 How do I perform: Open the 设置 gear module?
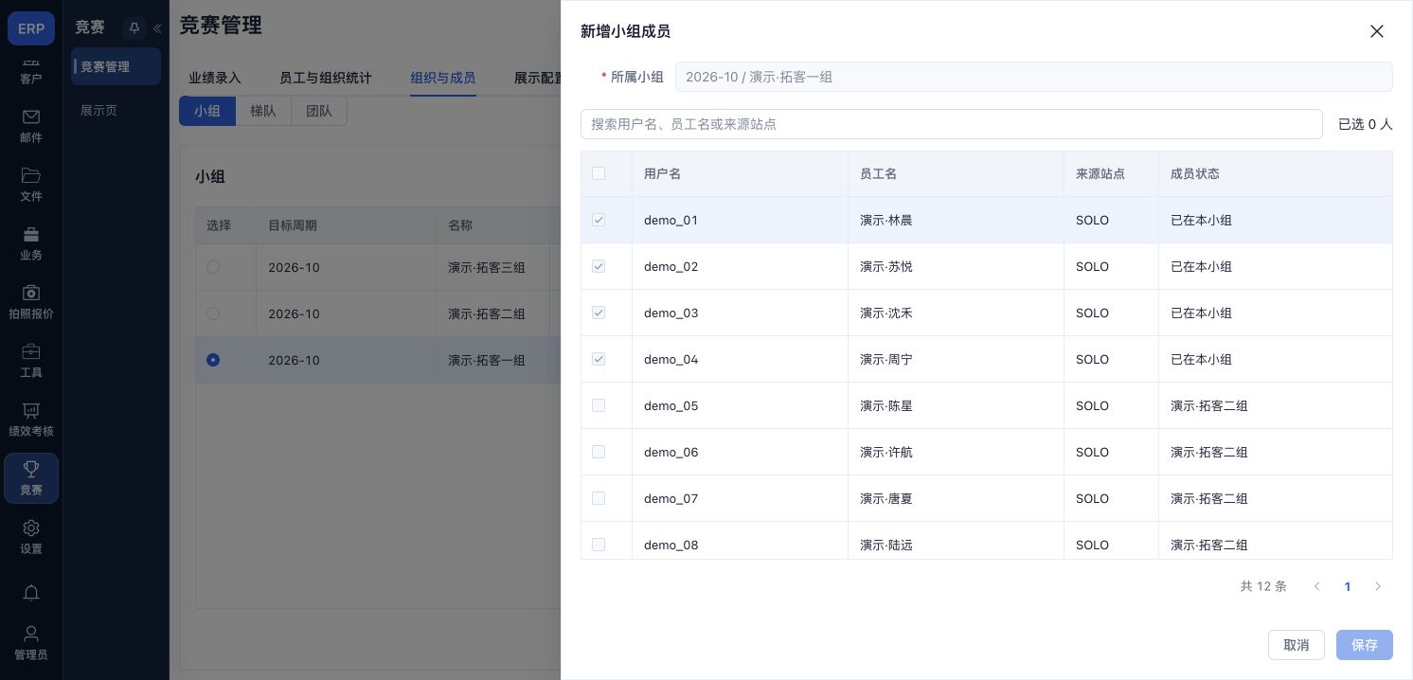pyautogui.click(x=31, y=536)
